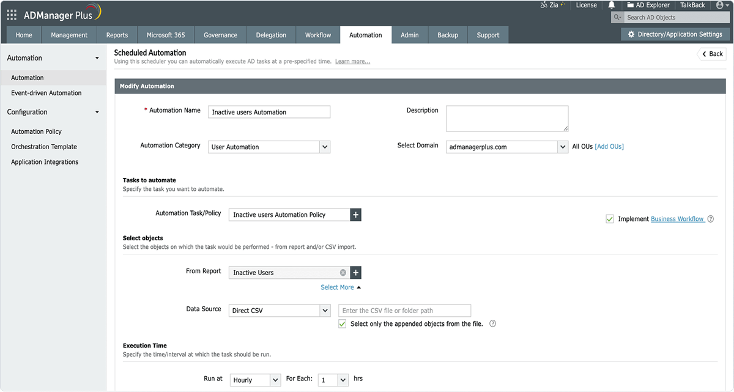The height and width of the screenshot is (392, 734).
Task: Open the notifications bell
Action: point(611,5)
